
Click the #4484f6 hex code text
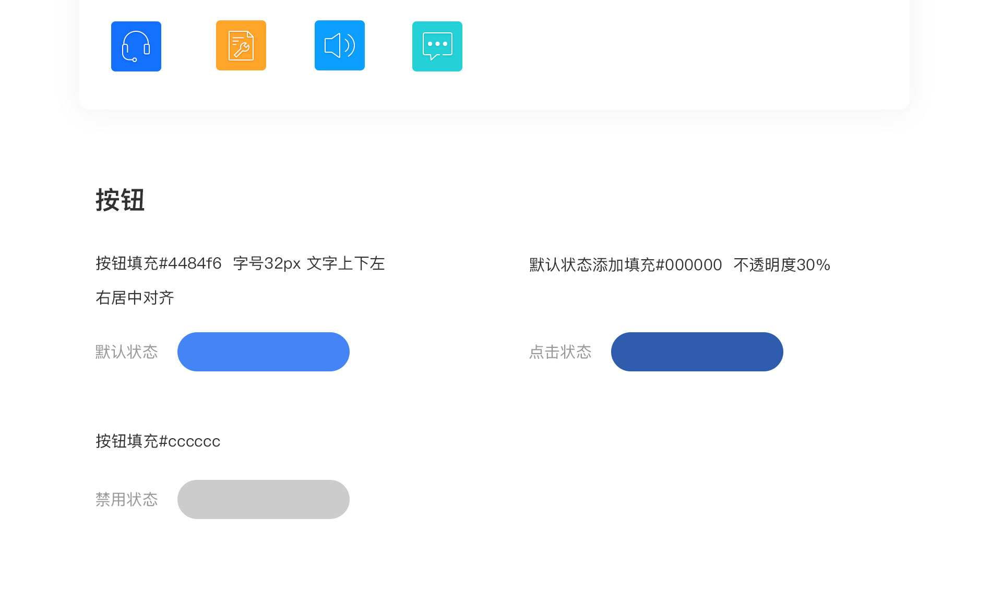(x=190, y=263)
